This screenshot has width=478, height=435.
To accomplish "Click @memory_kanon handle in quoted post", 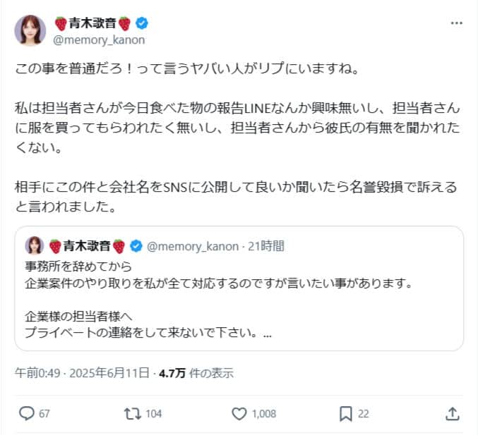I will click(189, 245).
